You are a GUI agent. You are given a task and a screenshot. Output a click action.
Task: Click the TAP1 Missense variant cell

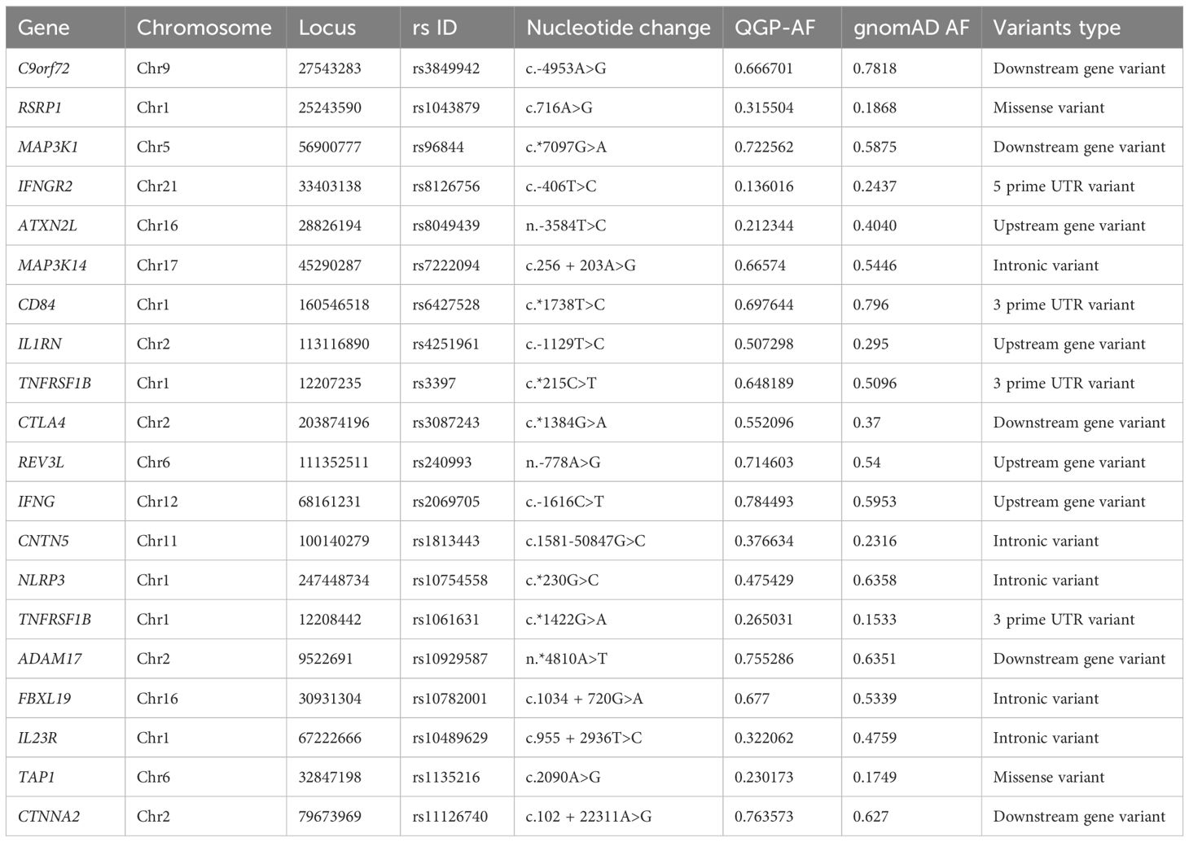pos(1048,777)
